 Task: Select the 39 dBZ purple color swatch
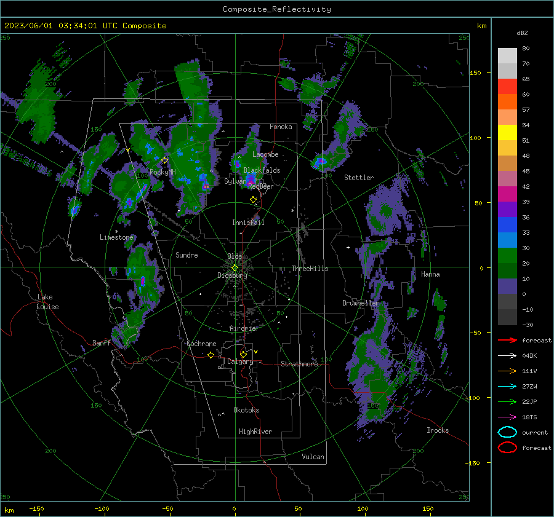pos(507,209)
